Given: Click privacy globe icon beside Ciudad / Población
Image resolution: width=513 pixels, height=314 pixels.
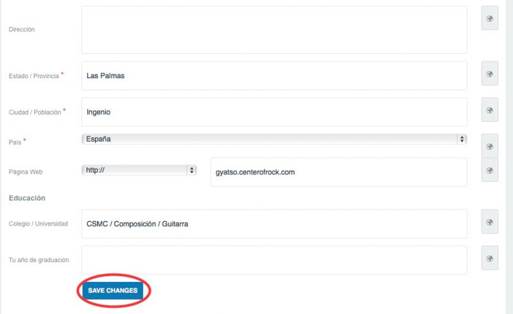Looking at the screenshot, I should pos(489,110).
